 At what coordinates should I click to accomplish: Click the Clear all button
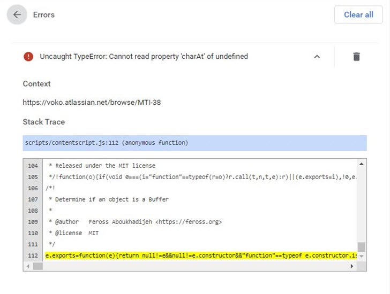click(358, 15)
